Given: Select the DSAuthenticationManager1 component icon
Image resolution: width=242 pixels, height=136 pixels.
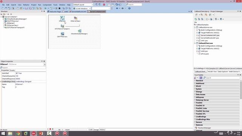Looking at the screenshot, I should click(x=79, y=31).
